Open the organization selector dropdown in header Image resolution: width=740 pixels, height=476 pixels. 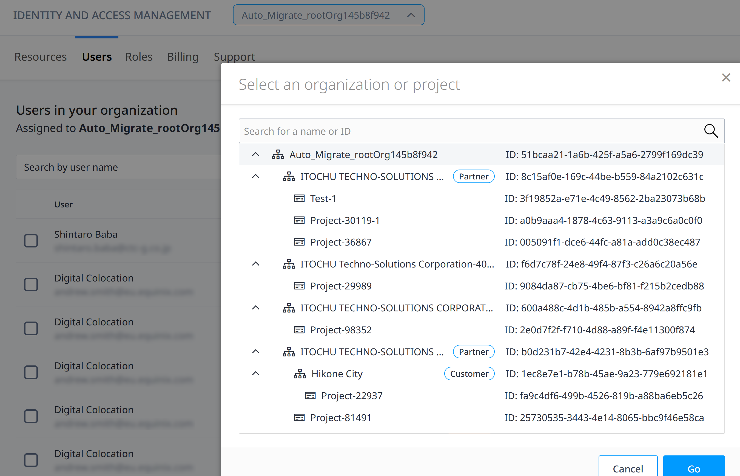pyautogui.click(x=328, y=15)
